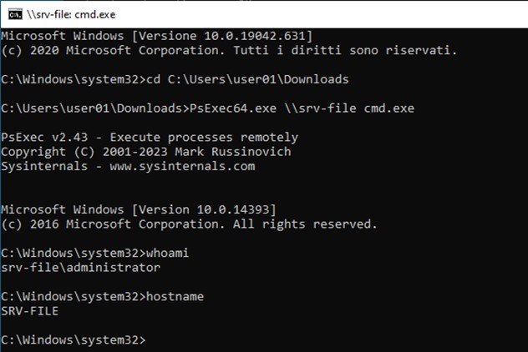Image resolution: width=528 pixels, height=352 pixels.
Task: Click the srv-file\administrator output line
Action: (80, 267)
